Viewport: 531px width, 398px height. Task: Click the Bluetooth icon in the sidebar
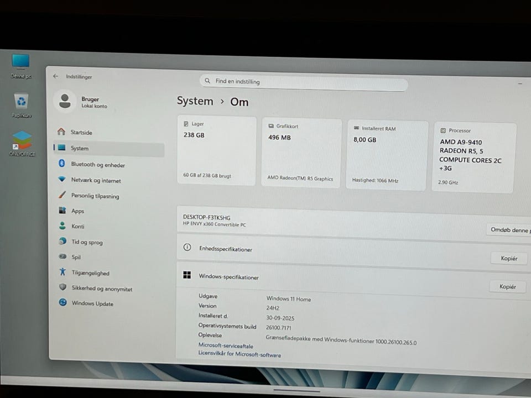pyautogui.click(x=61, y=164)
